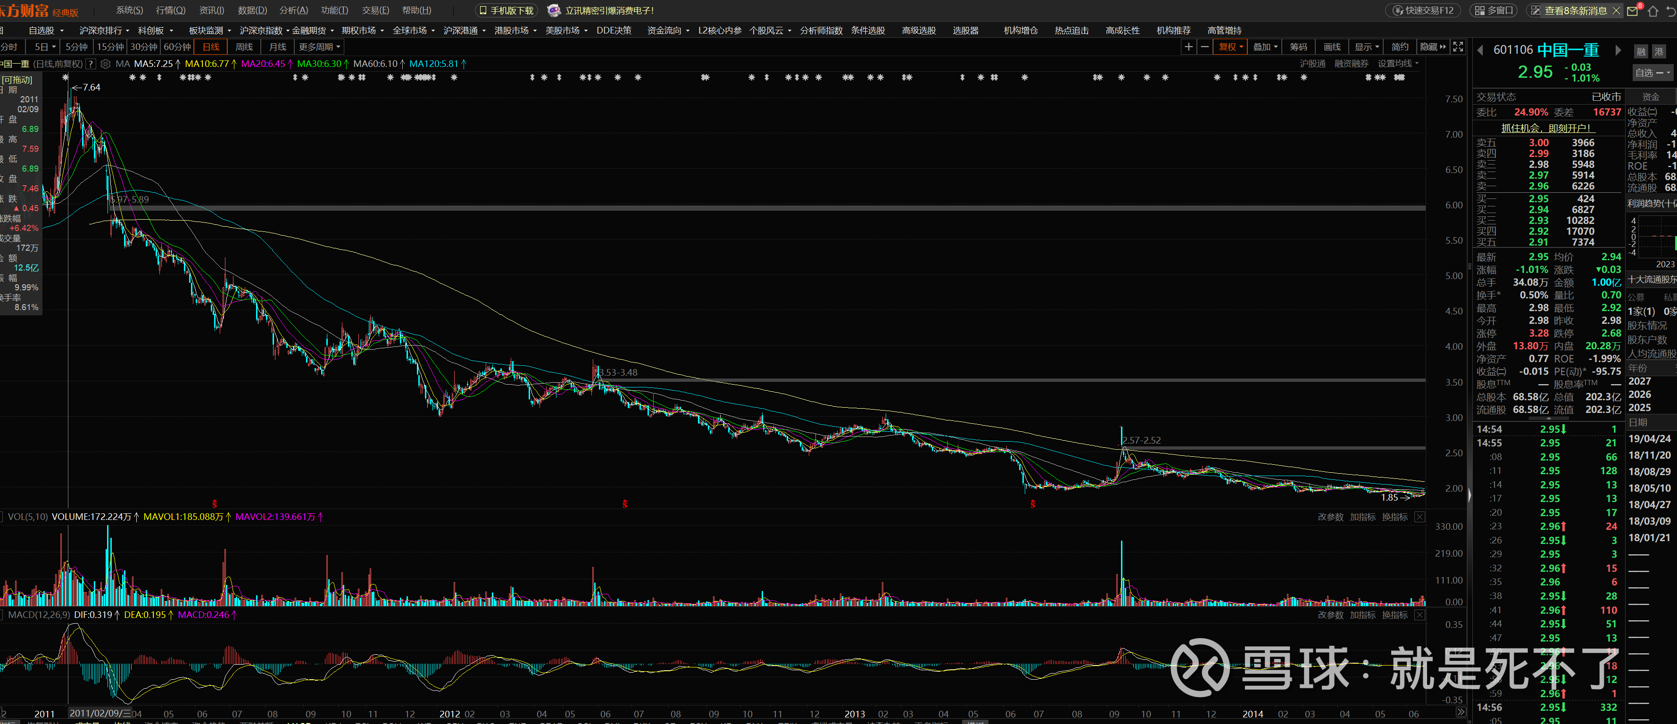Close the MACD indicator panel

coord(1420,615)
